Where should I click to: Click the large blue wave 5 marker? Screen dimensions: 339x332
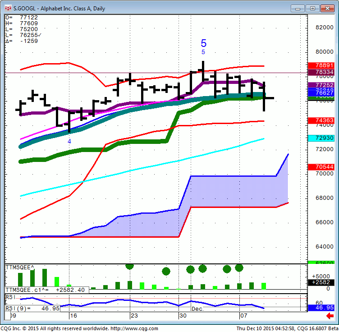point(204,43)
